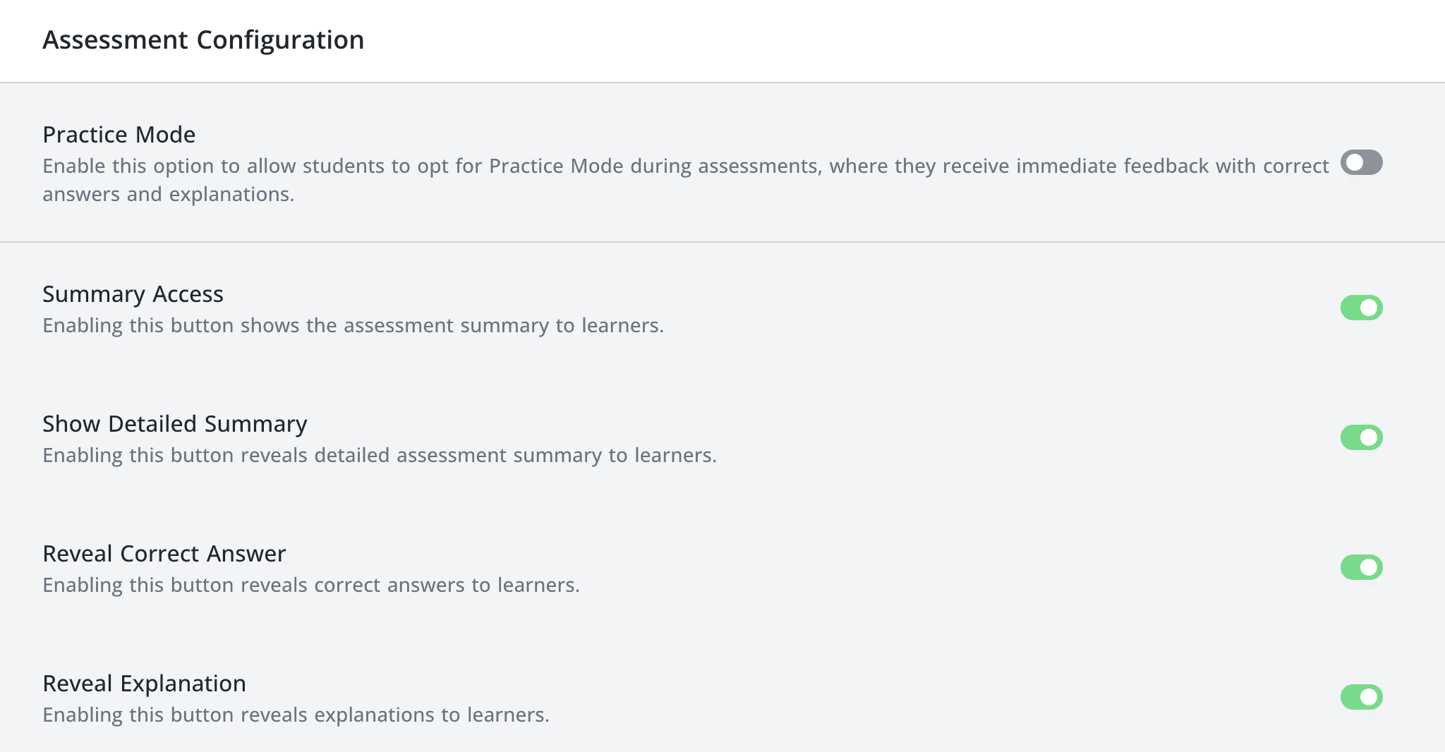Click the white header bar beside the title
The image size is (1445, 752).
pos(847,40)
